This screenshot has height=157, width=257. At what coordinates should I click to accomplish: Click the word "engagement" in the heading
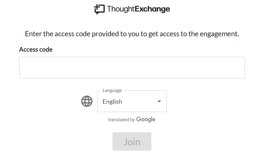(219, 34)
